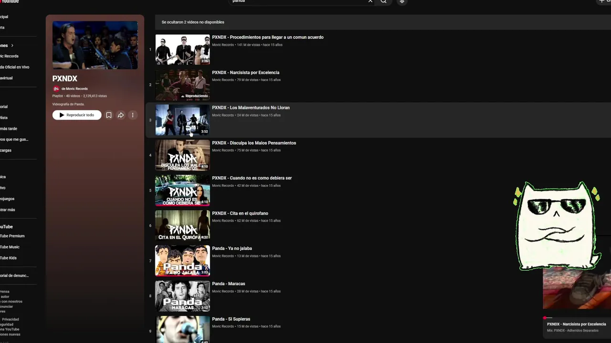Click Privacidad footer link in sidebar
The height and width of the screenshot is (343, 611).
[11, 319]
